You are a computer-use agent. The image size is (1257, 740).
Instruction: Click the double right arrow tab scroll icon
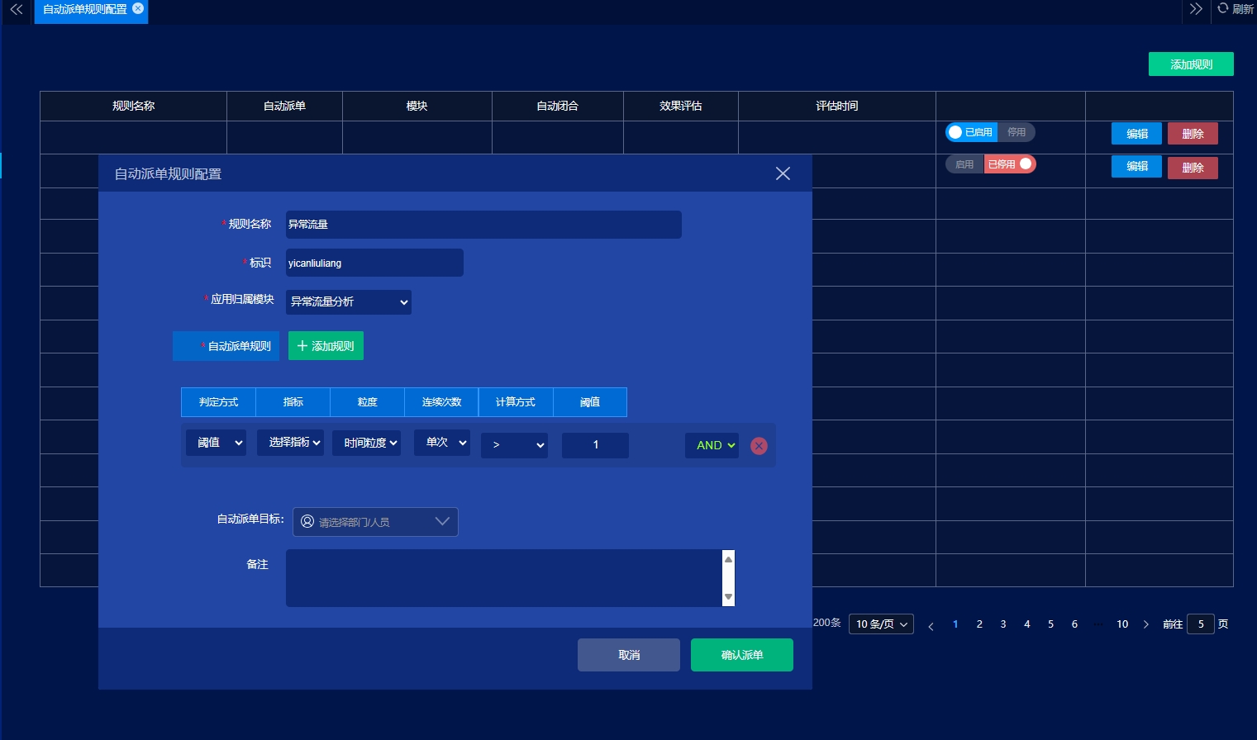(1196, 9)
